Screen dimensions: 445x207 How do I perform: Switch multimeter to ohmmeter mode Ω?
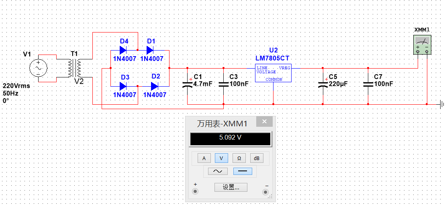click(x=239, y=158)
